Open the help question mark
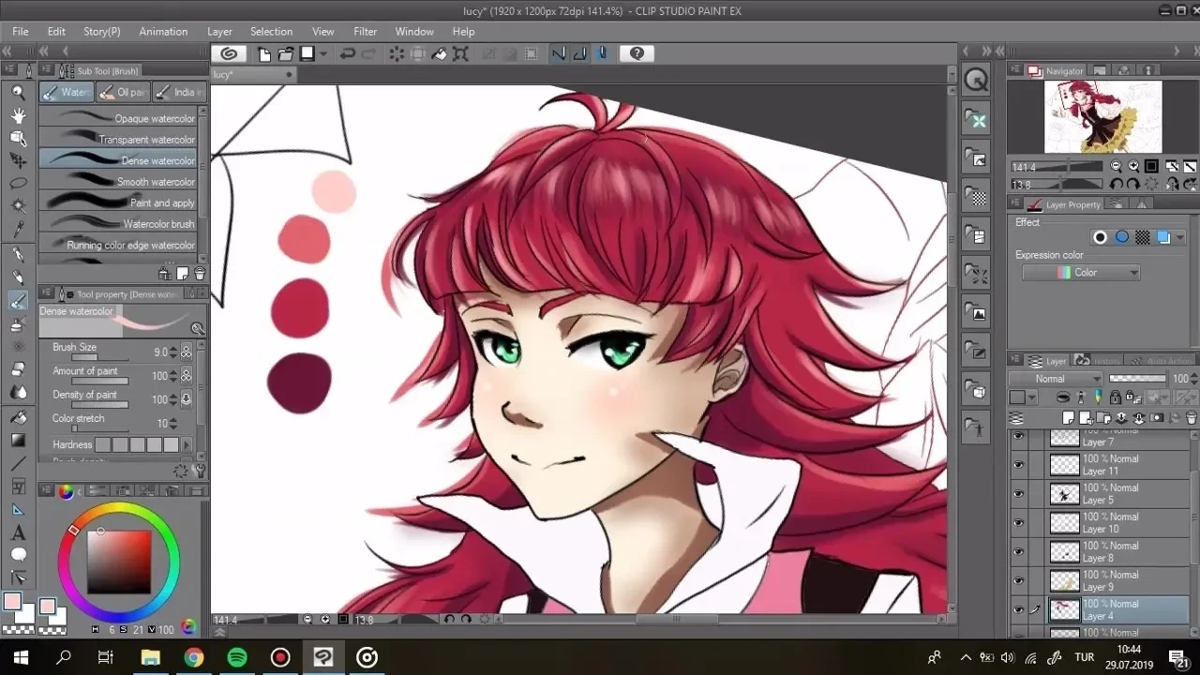This screenshot has height=675, width=1200. (637, 54)
